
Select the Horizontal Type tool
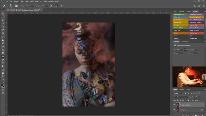point(3,63)
